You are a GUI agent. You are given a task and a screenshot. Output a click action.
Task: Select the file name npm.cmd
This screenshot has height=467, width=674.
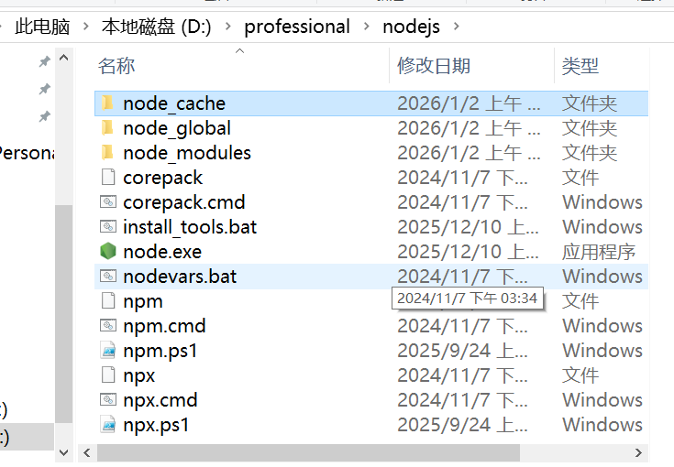point(164,326)
